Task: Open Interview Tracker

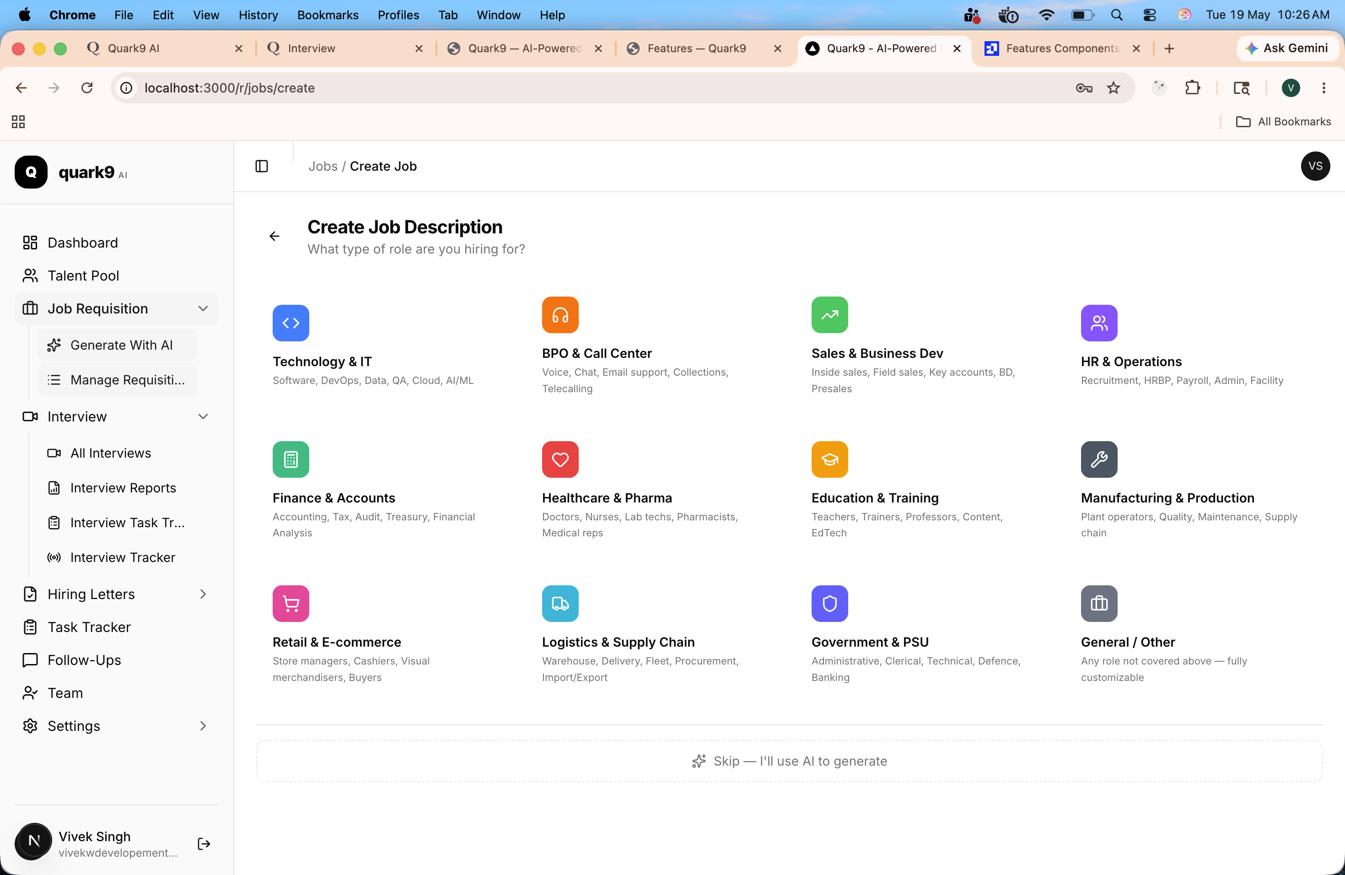Action: click(x=117, y=557)
